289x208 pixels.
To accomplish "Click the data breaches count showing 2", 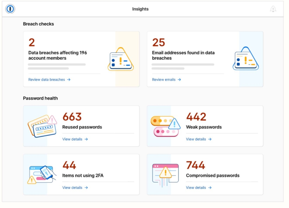I will [x=31, y=42].
